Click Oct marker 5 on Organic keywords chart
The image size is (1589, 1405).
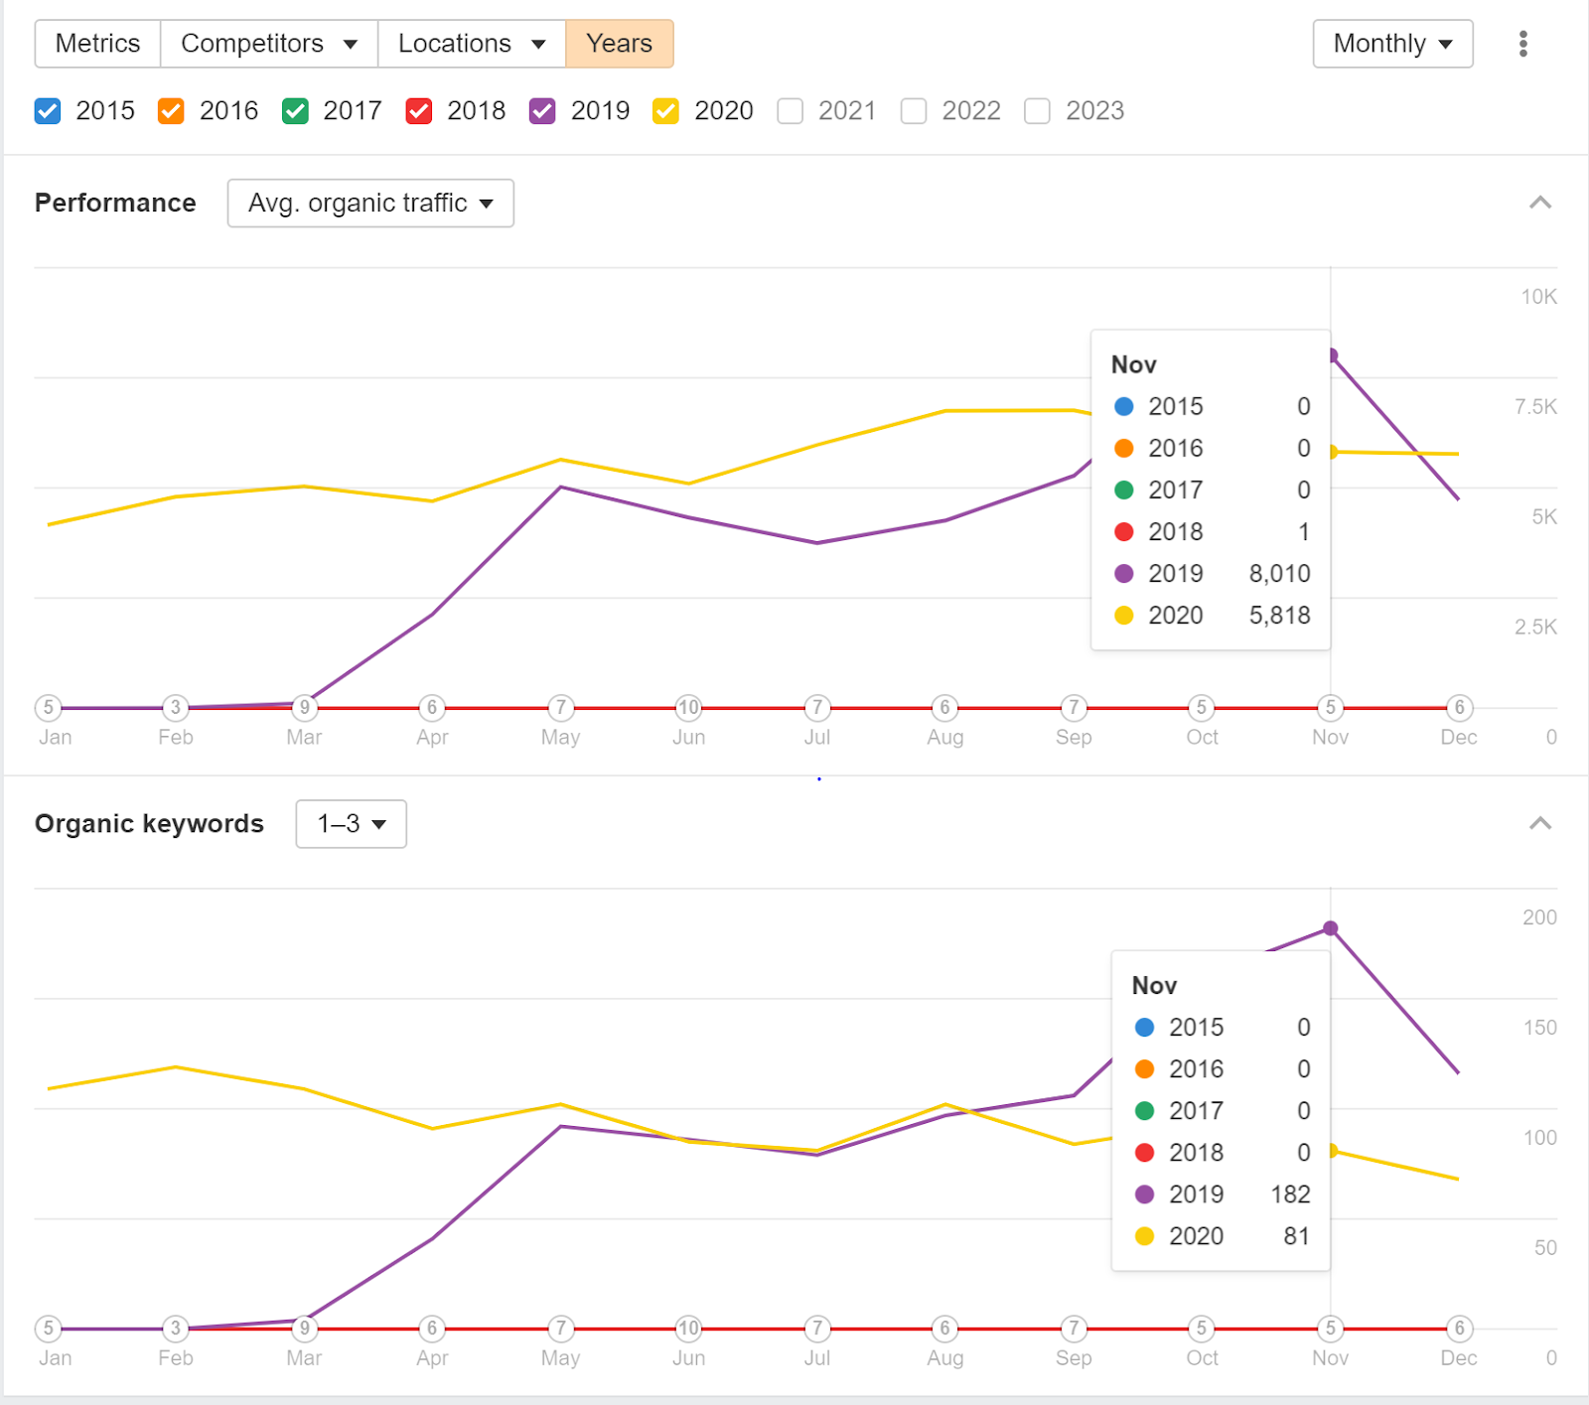pos(1202,1329)
